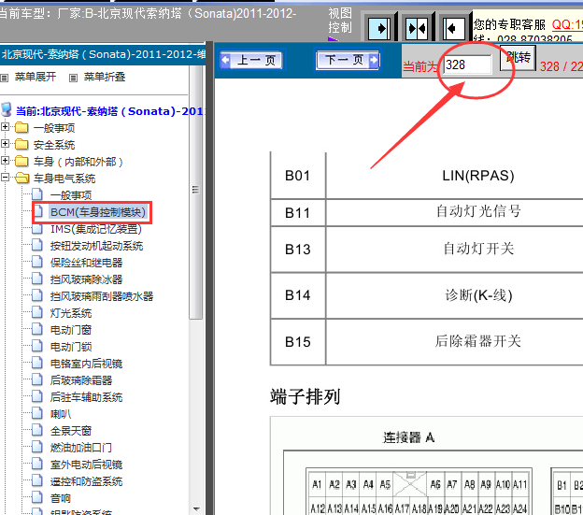583x515 pixels.
Task: Click the open 车身电气系统 folder icon
Action: tap(21, 178)
